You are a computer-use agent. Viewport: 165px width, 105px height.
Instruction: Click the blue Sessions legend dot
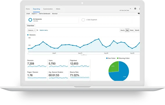click(28, 35)
